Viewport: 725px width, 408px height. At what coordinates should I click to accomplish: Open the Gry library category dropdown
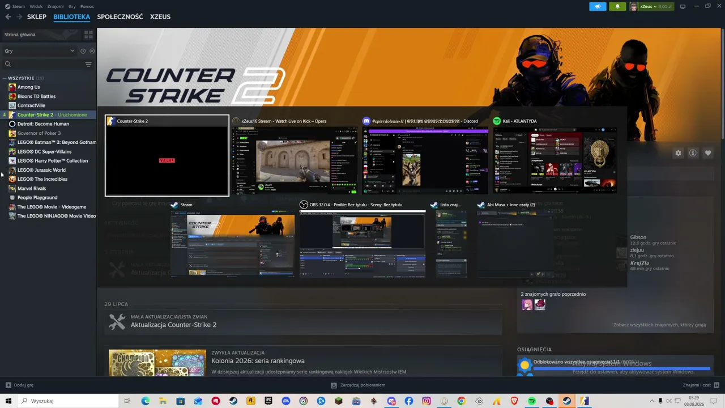click(x=40, y=51)
